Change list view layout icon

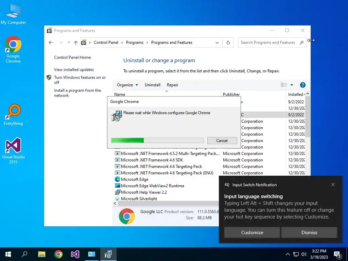tap(284, 85)
